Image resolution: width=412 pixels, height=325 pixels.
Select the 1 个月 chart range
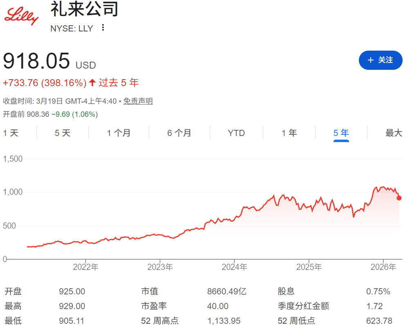118,133
